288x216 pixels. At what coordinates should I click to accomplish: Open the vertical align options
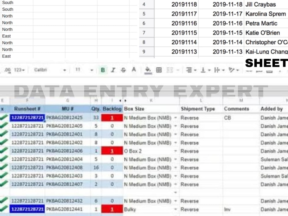pyautogui.click(x=205, y=70)
